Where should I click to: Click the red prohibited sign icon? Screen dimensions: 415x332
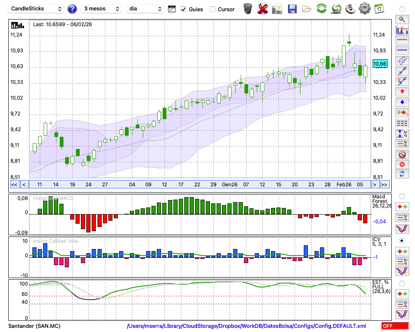click(402, 154)
